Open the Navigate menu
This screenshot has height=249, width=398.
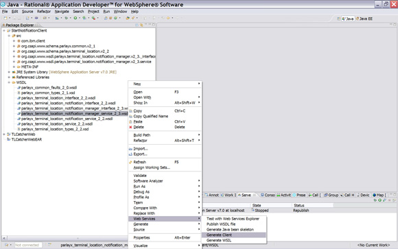[62, 12]
